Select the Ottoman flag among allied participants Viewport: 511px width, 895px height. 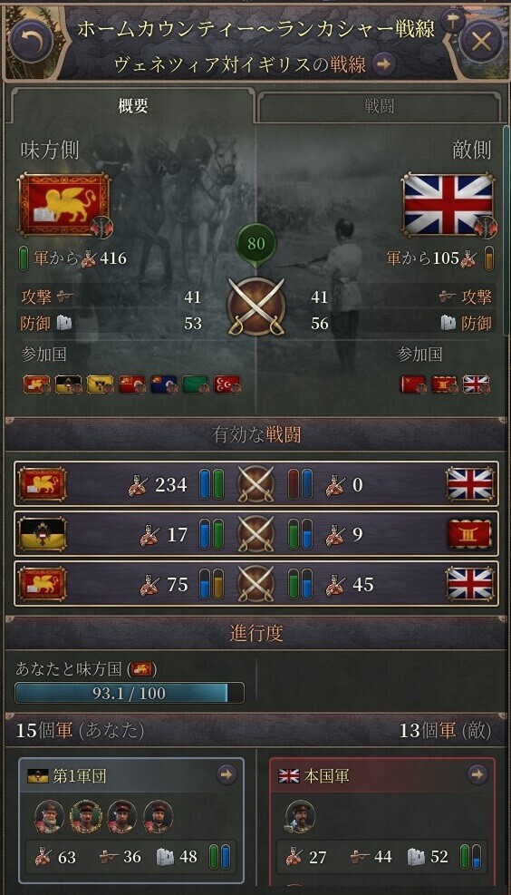point(227,384)
